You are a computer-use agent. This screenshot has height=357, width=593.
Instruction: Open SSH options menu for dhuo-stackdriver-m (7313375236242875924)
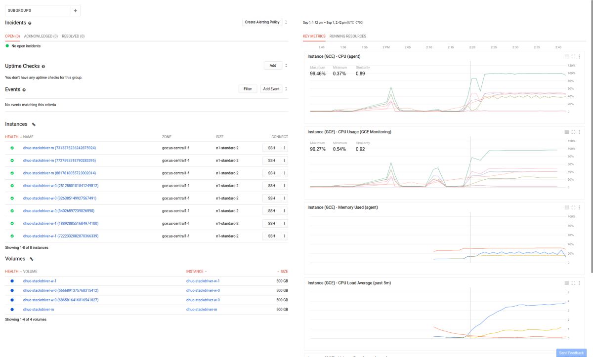coord(284,148)
